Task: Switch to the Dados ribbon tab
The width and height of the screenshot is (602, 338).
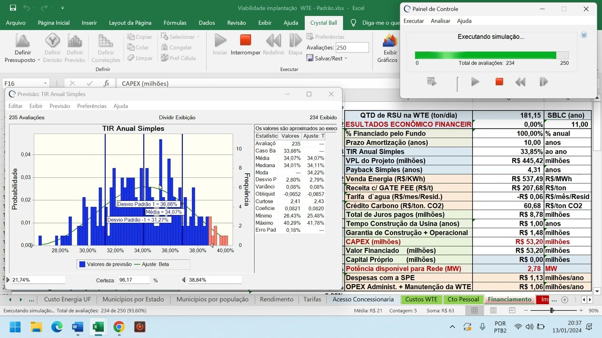Action: [207, 23]
